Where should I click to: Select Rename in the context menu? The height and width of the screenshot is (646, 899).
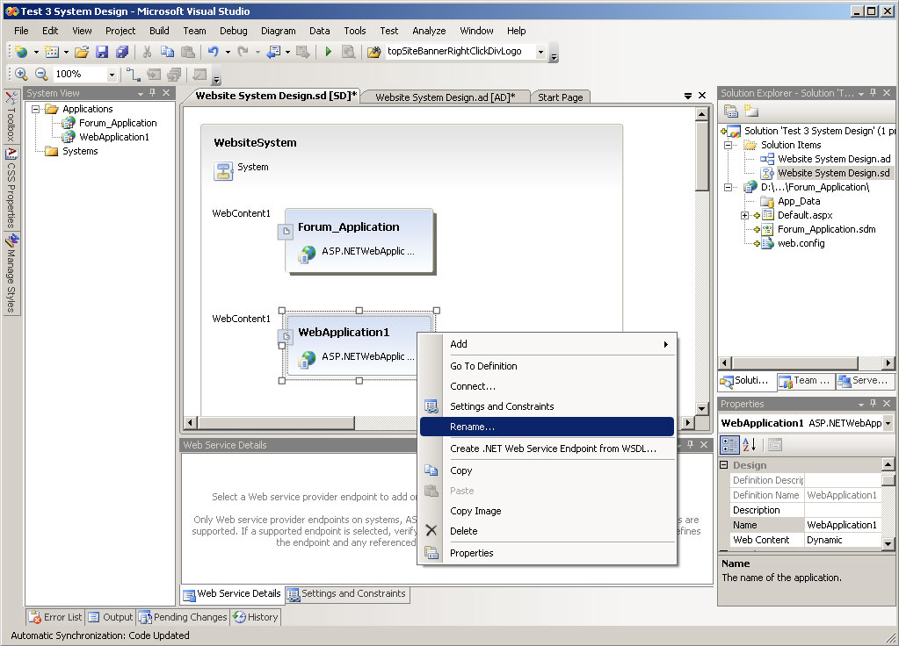click(547, 427)
